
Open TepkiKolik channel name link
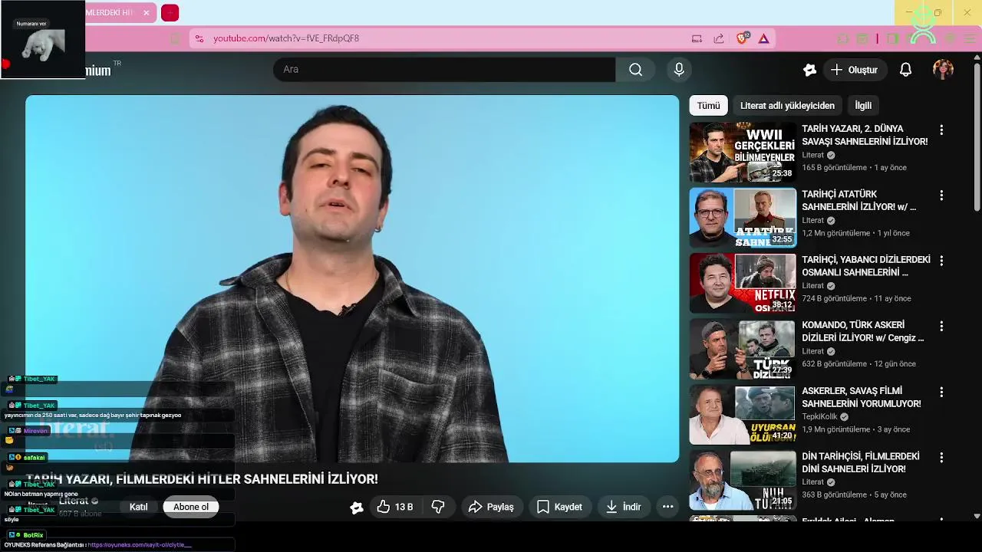(x=819, y=417)
